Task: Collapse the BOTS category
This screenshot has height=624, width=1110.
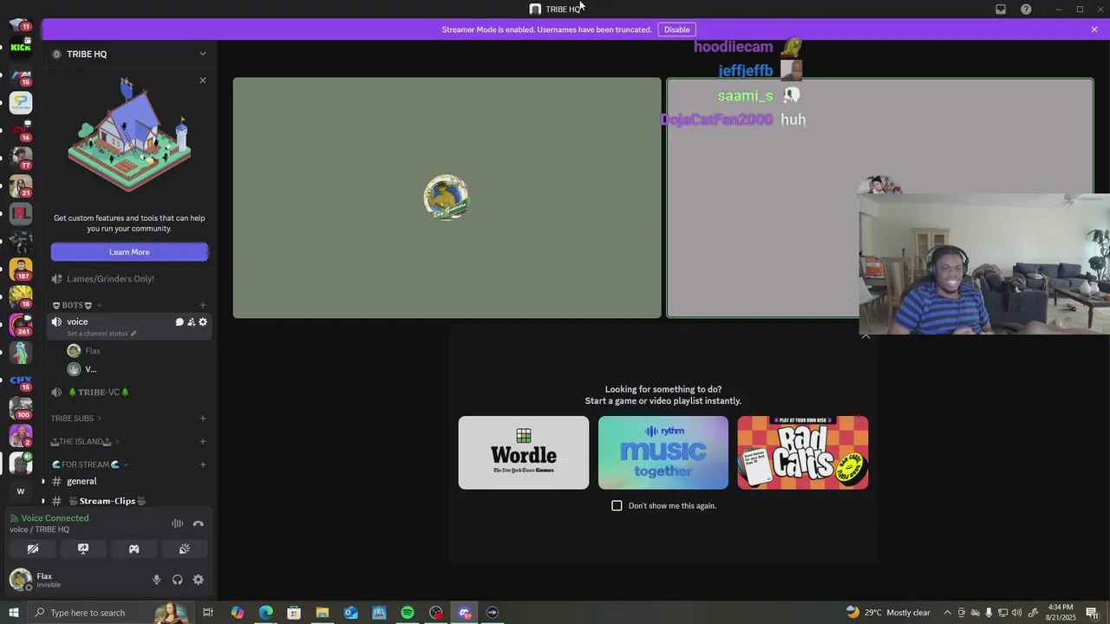Action: click(77, 305)
